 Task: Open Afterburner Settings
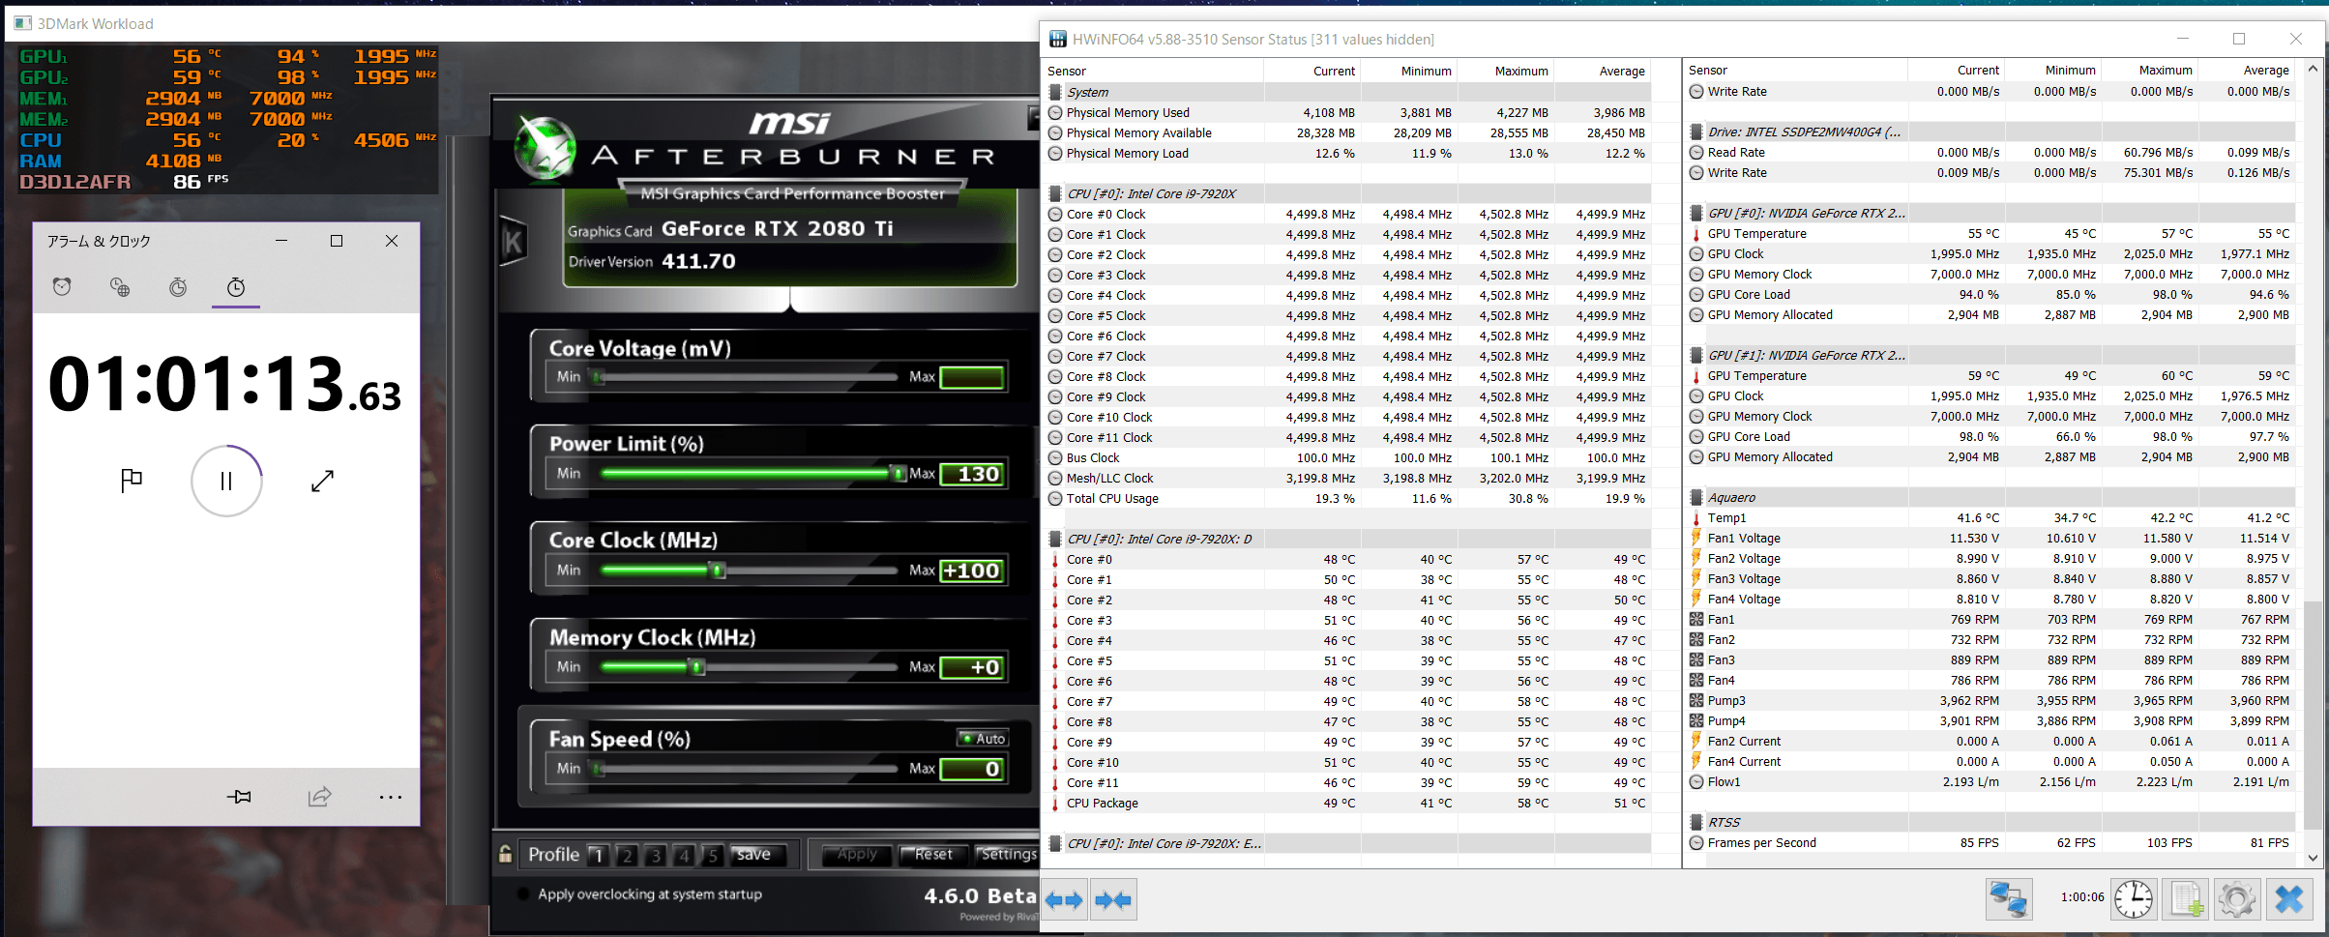(x=1006, y=854)
